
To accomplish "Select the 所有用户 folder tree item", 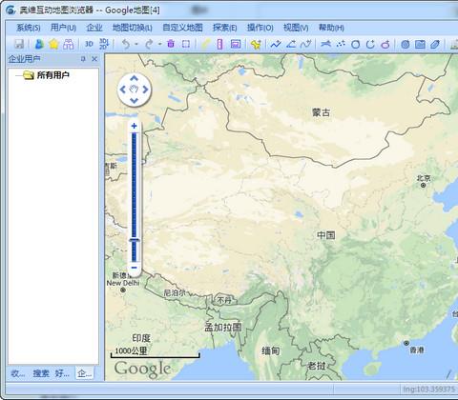I will click(52, 75).
